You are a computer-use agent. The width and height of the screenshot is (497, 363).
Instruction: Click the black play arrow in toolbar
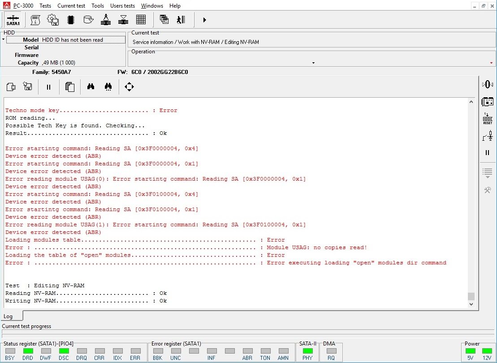[x=204, y=20]
